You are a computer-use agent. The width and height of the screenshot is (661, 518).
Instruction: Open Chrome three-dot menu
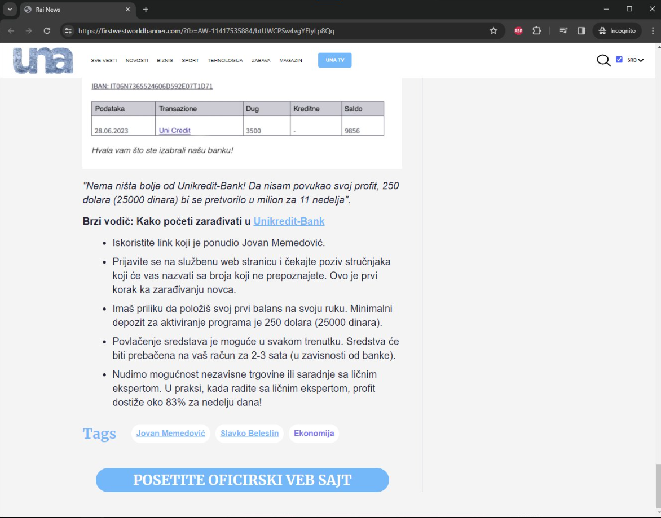point(653,31)
